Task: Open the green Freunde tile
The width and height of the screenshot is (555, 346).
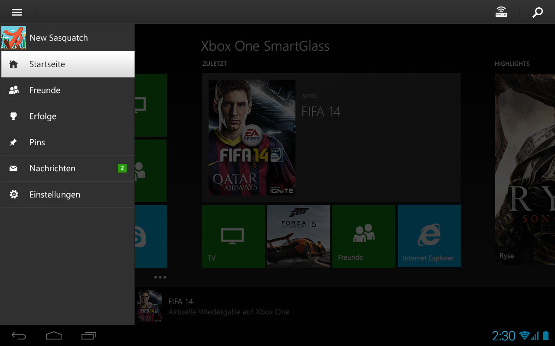Action: pyautogui.click(x=364, y=236)
